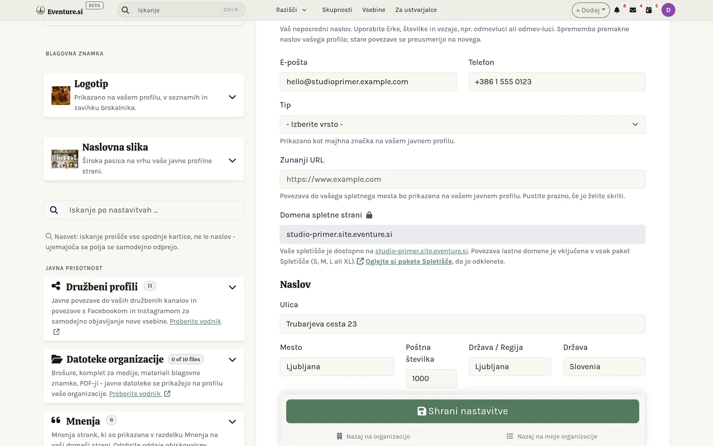Viewport: 713px width, 446px height.
Task: Expand the Logotip card
Action: [x=232, y=97]
